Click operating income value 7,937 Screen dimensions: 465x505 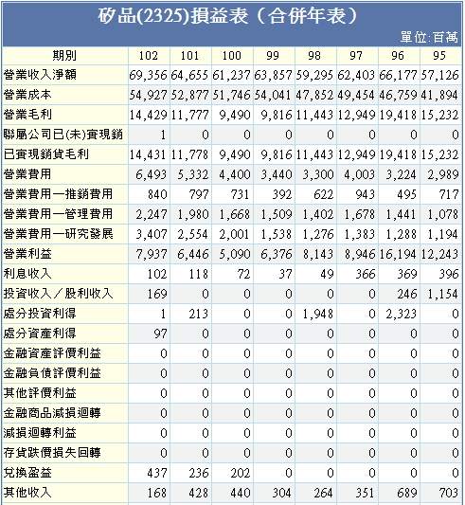point(151,255)
